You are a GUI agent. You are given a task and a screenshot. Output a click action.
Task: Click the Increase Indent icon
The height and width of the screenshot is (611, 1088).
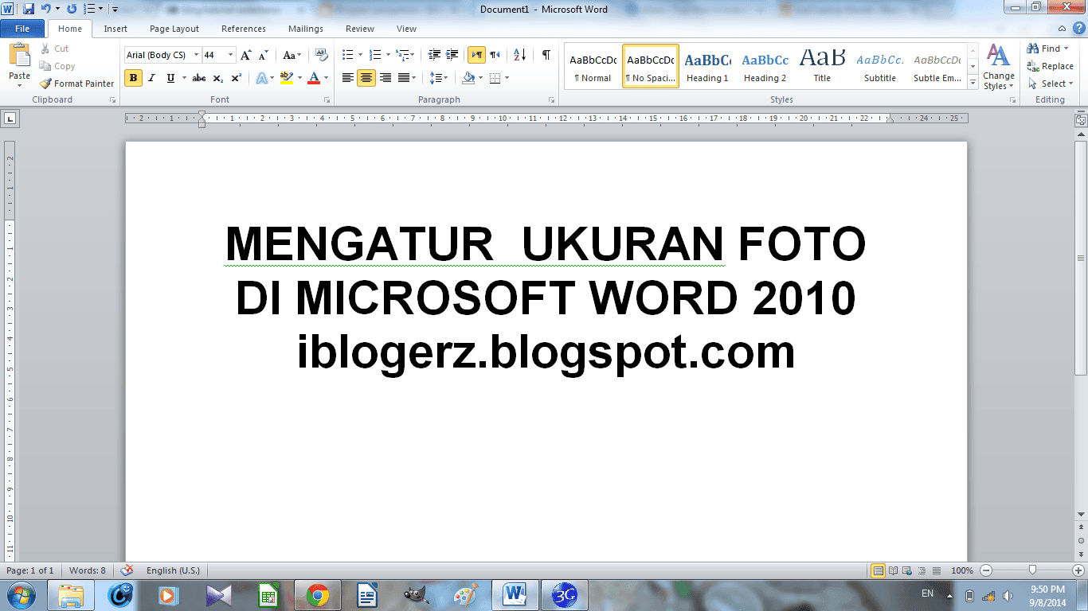point(452,55)
